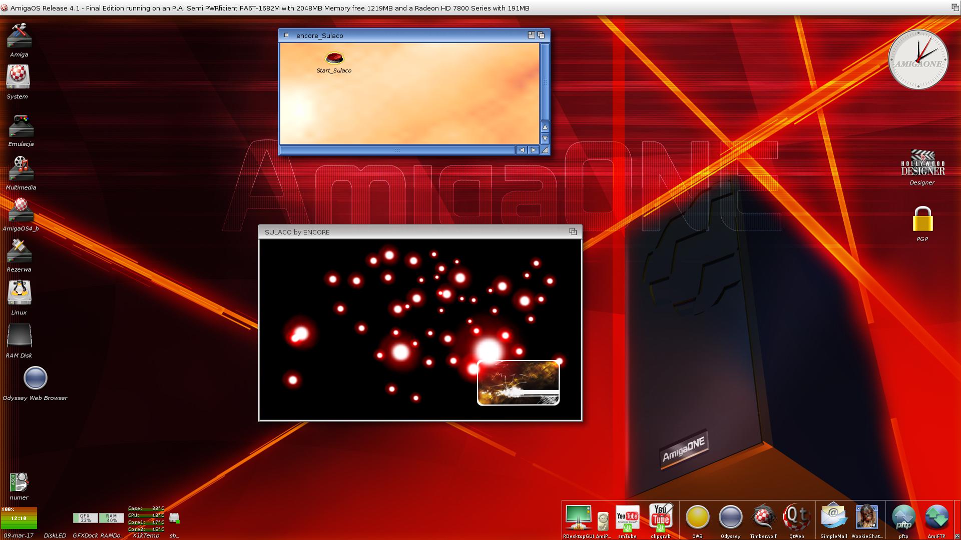Click vertical scrollbar of encore_Sulaco window
Screen dimensions: 961x540
(545, 82)
